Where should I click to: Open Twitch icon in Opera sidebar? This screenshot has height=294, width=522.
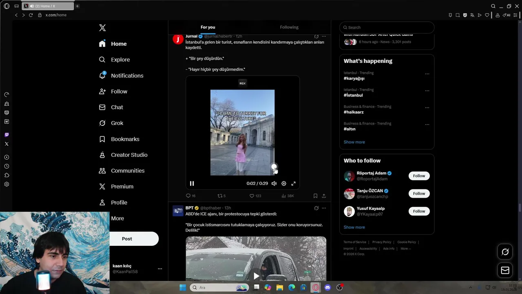click(7, 135)
